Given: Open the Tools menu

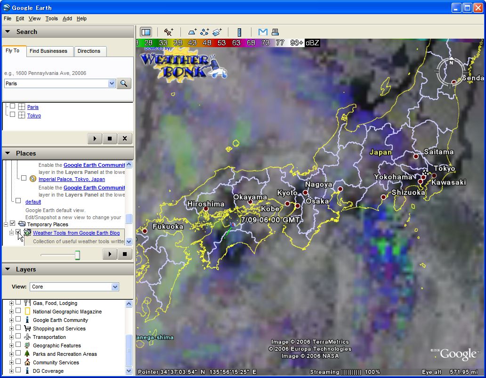Looking at the screenshot, I should coord(51,18).
